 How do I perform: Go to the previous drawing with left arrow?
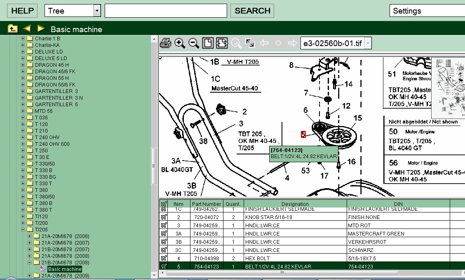(264, 43)
